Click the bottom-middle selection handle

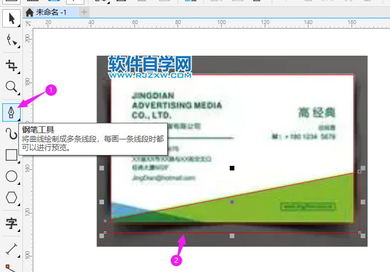pos(232,236)
